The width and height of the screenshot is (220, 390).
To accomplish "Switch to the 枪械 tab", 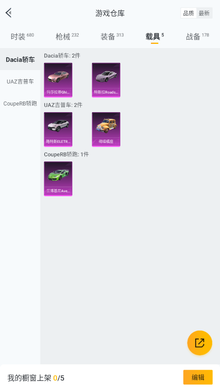I will click(67, 36).
